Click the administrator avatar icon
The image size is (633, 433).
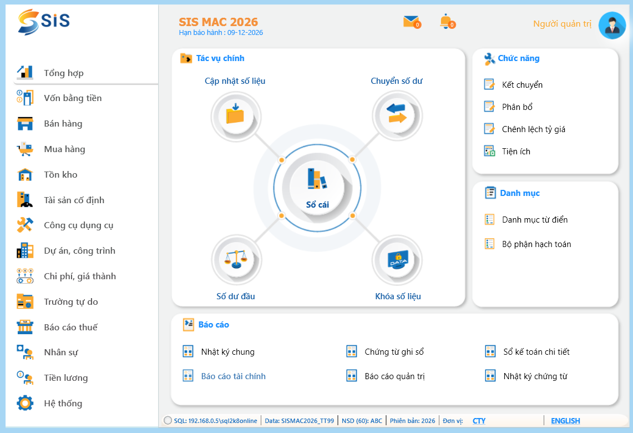(x=612, y=26)
